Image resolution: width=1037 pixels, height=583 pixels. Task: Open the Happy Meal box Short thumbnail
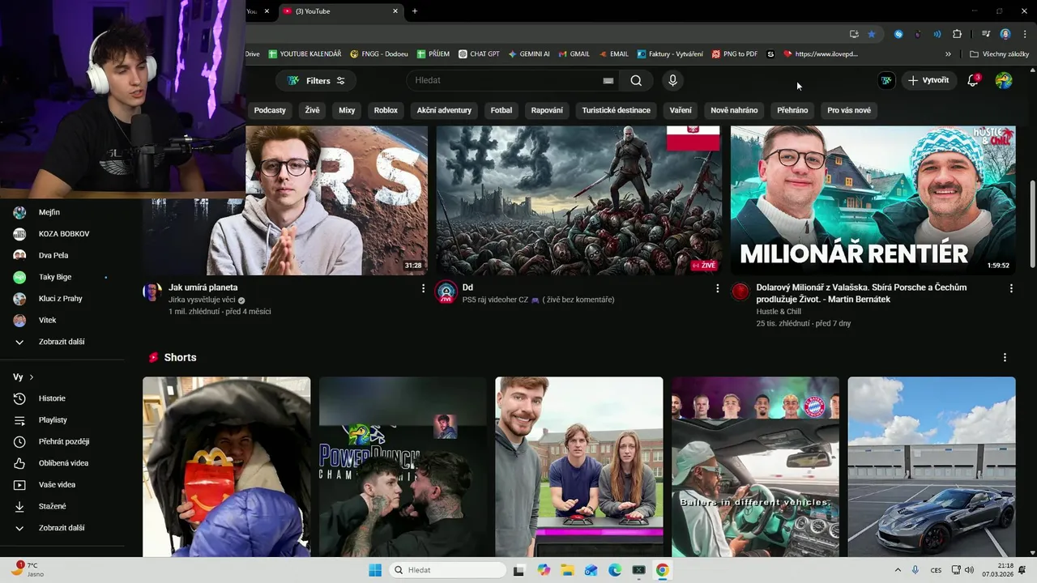pos(227,467)
